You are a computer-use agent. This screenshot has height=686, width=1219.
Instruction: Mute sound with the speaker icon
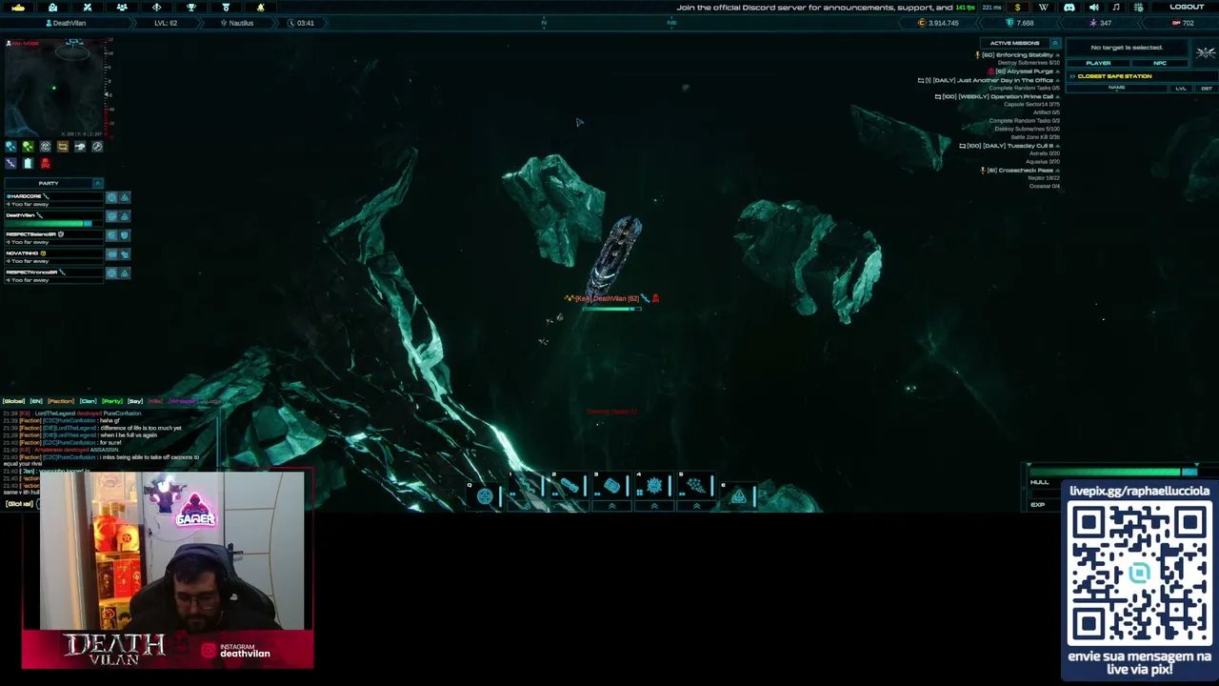coord(1093,7)
